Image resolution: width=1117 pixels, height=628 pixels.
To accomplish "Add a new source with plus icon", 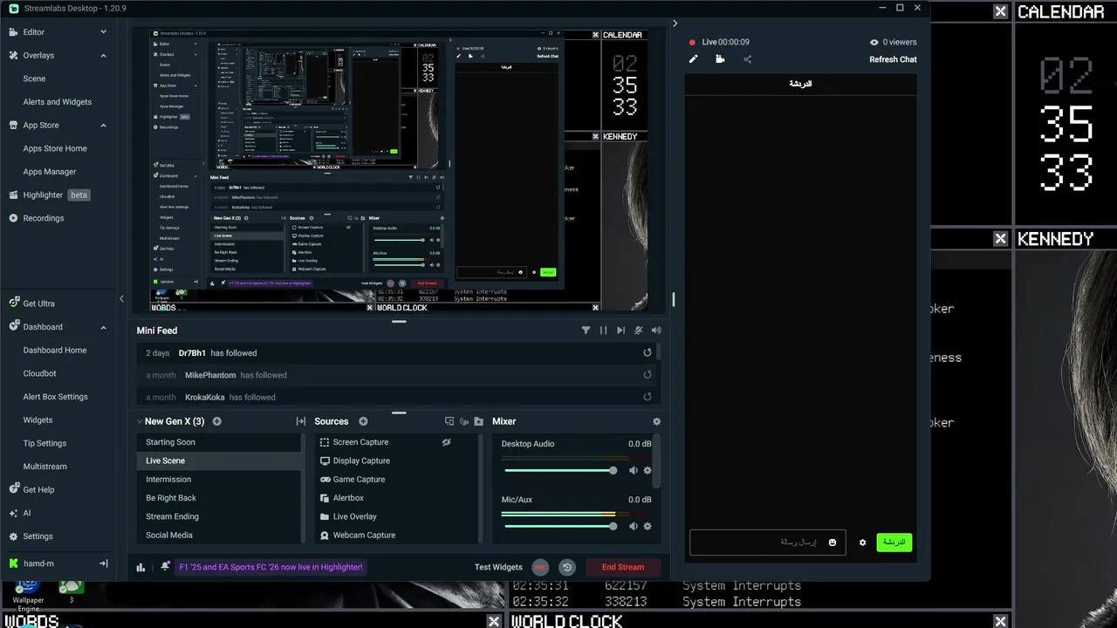I will [363, 421].
